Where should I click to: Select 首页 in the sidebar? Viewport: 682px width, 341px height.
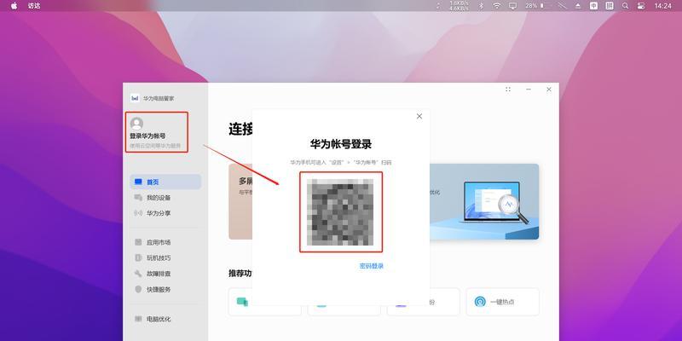tap(165, 182)
